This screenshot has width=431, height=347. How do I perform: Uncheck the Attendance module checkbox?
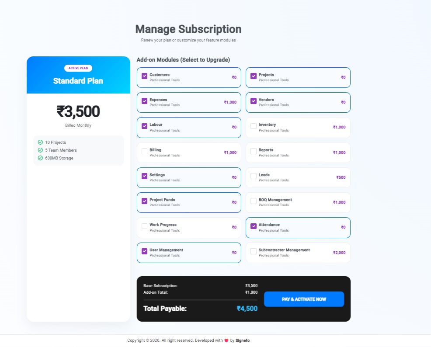point(254,226)
